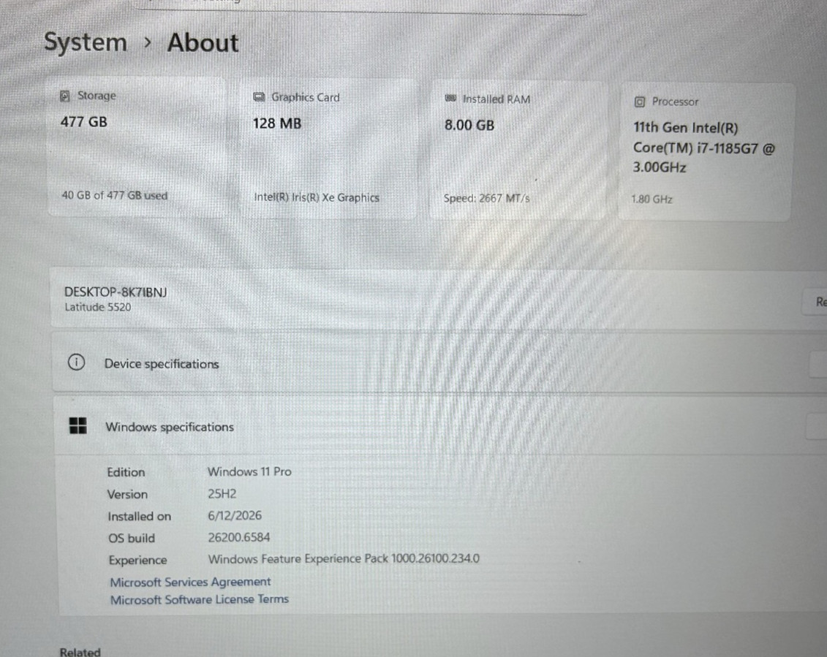Select the Windows Feature Experience Pack value
The image size is (827, 657).
(344, 559)
